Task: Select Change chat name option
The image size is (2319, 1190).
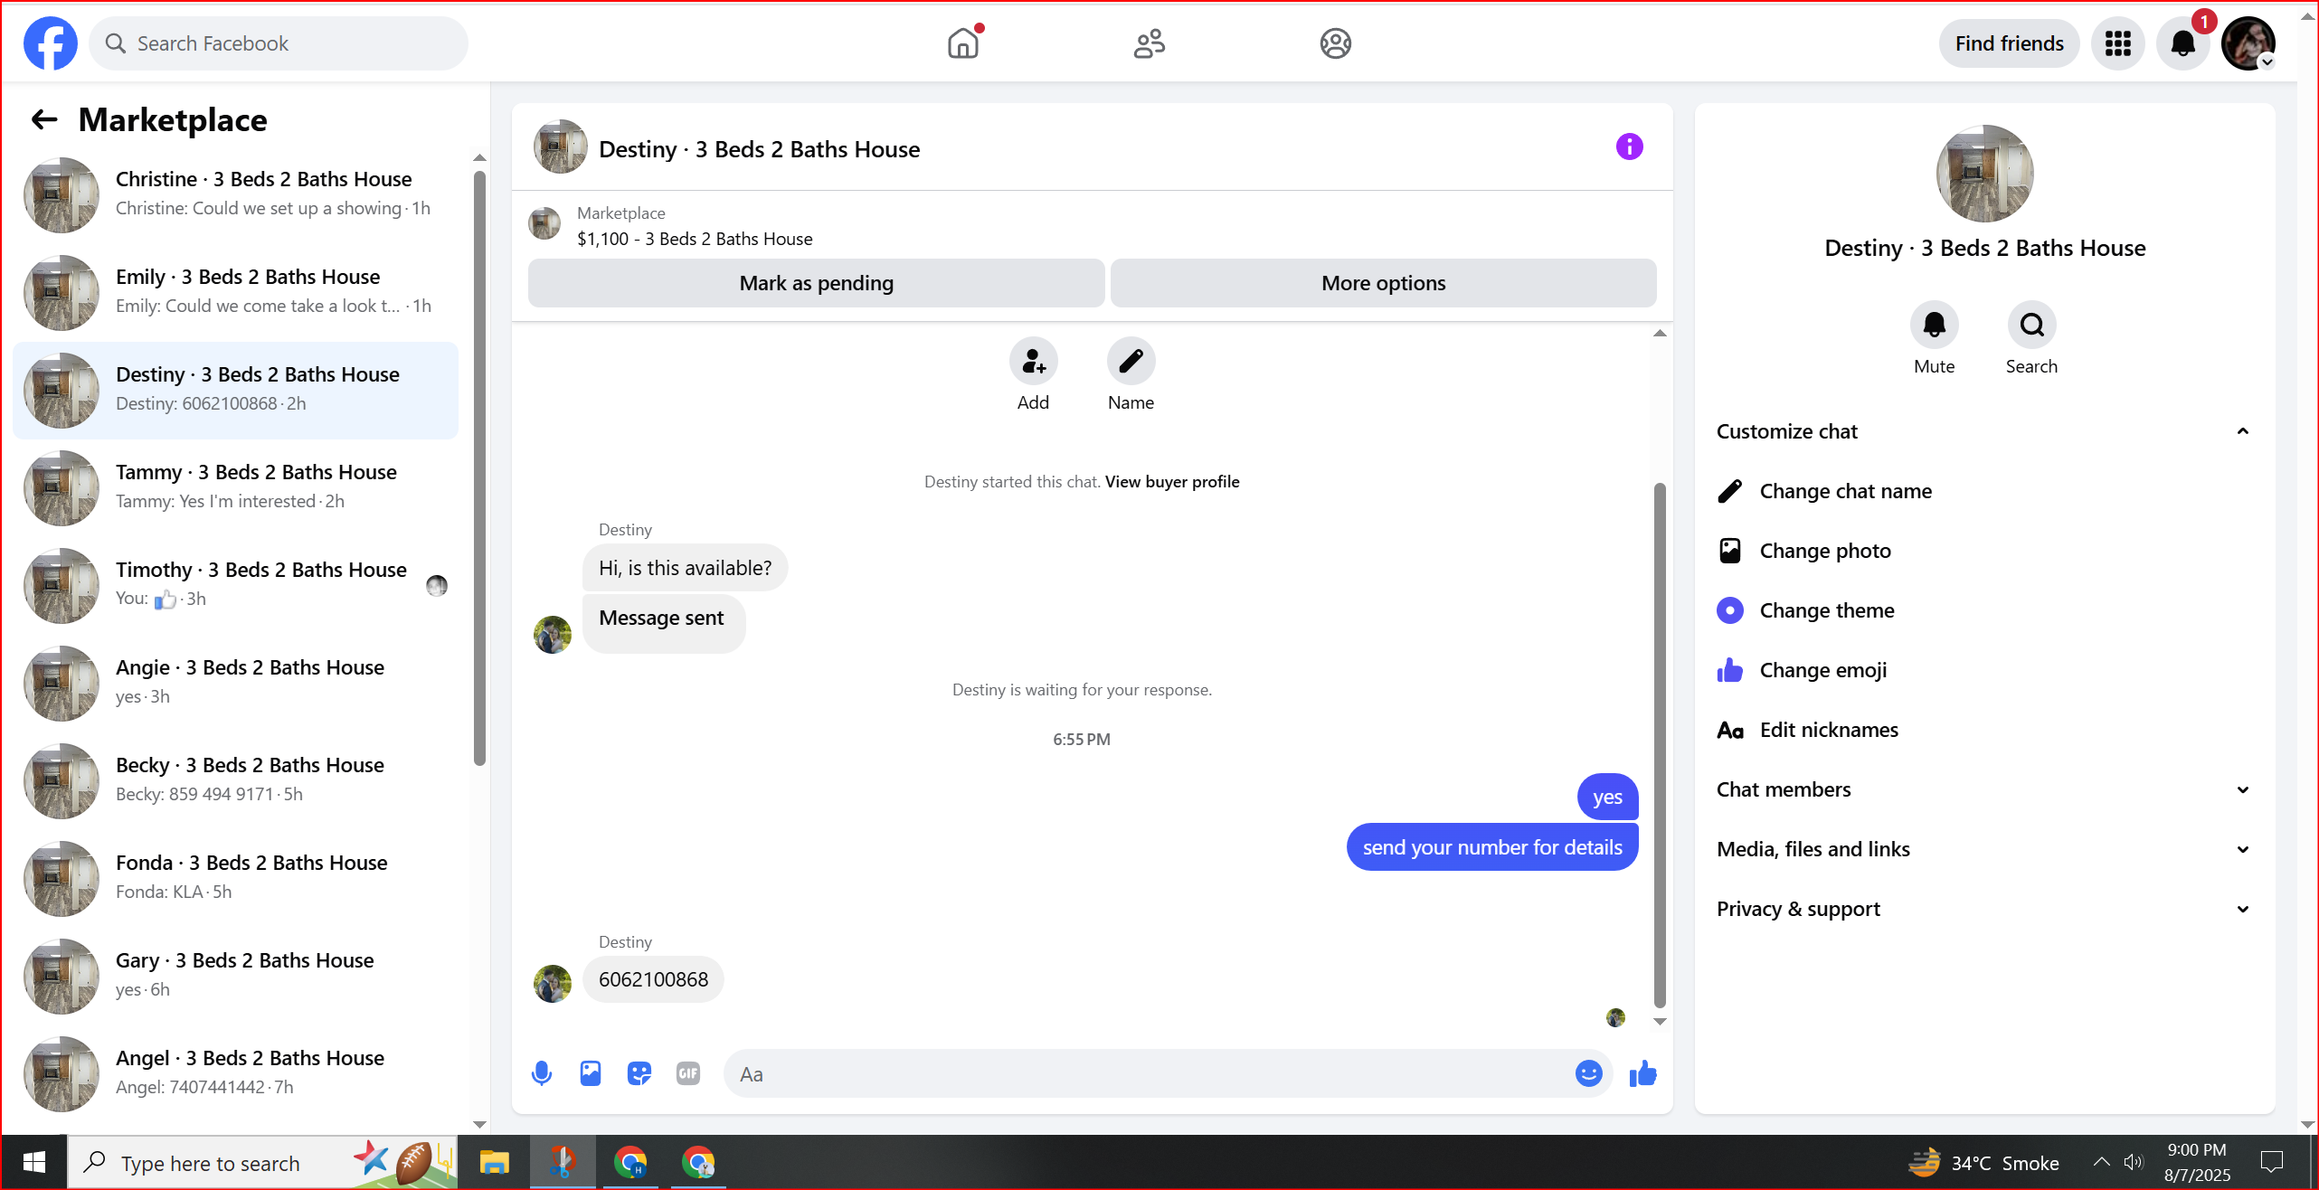Action: pos(1984,491)
